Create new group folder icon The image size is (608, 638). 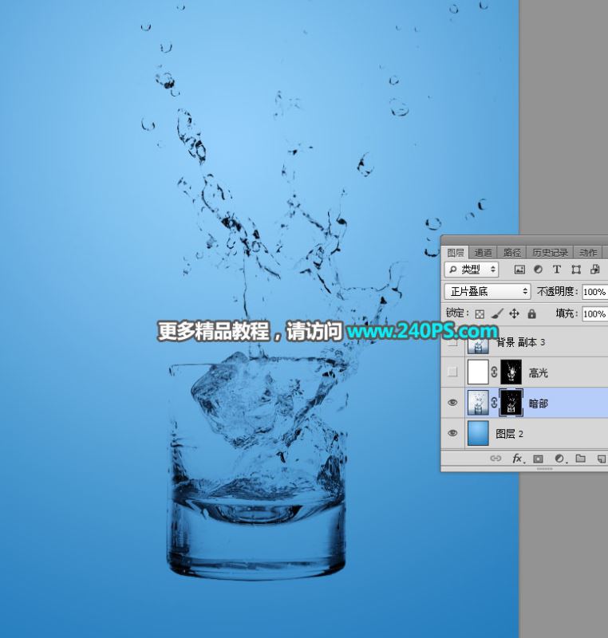click(x=580, y=459)
